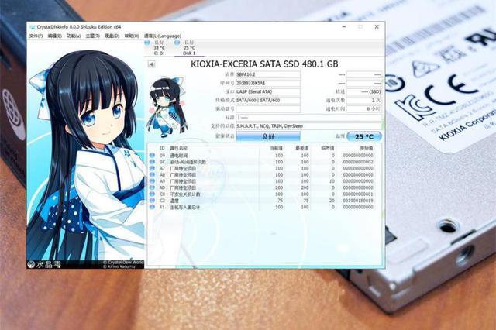The height and width of the screenshot is (330, 496).
Task: Click the 原始值 column header
Action: click(x=367, y=148)
